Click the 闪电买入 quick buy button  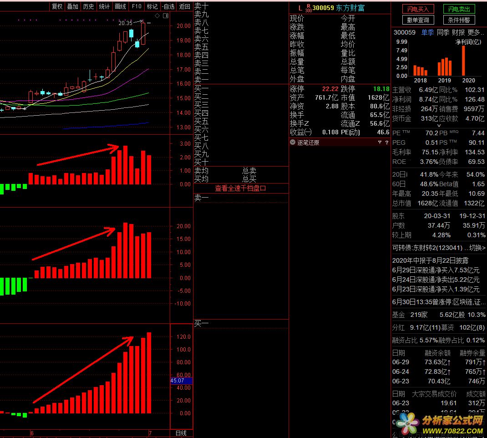tap(418, 9)
